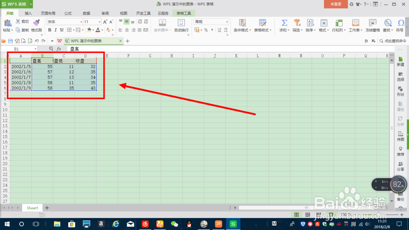409x230 pixels.
Task: Open the font size dropdown showing 11
Action: point(99,22)
